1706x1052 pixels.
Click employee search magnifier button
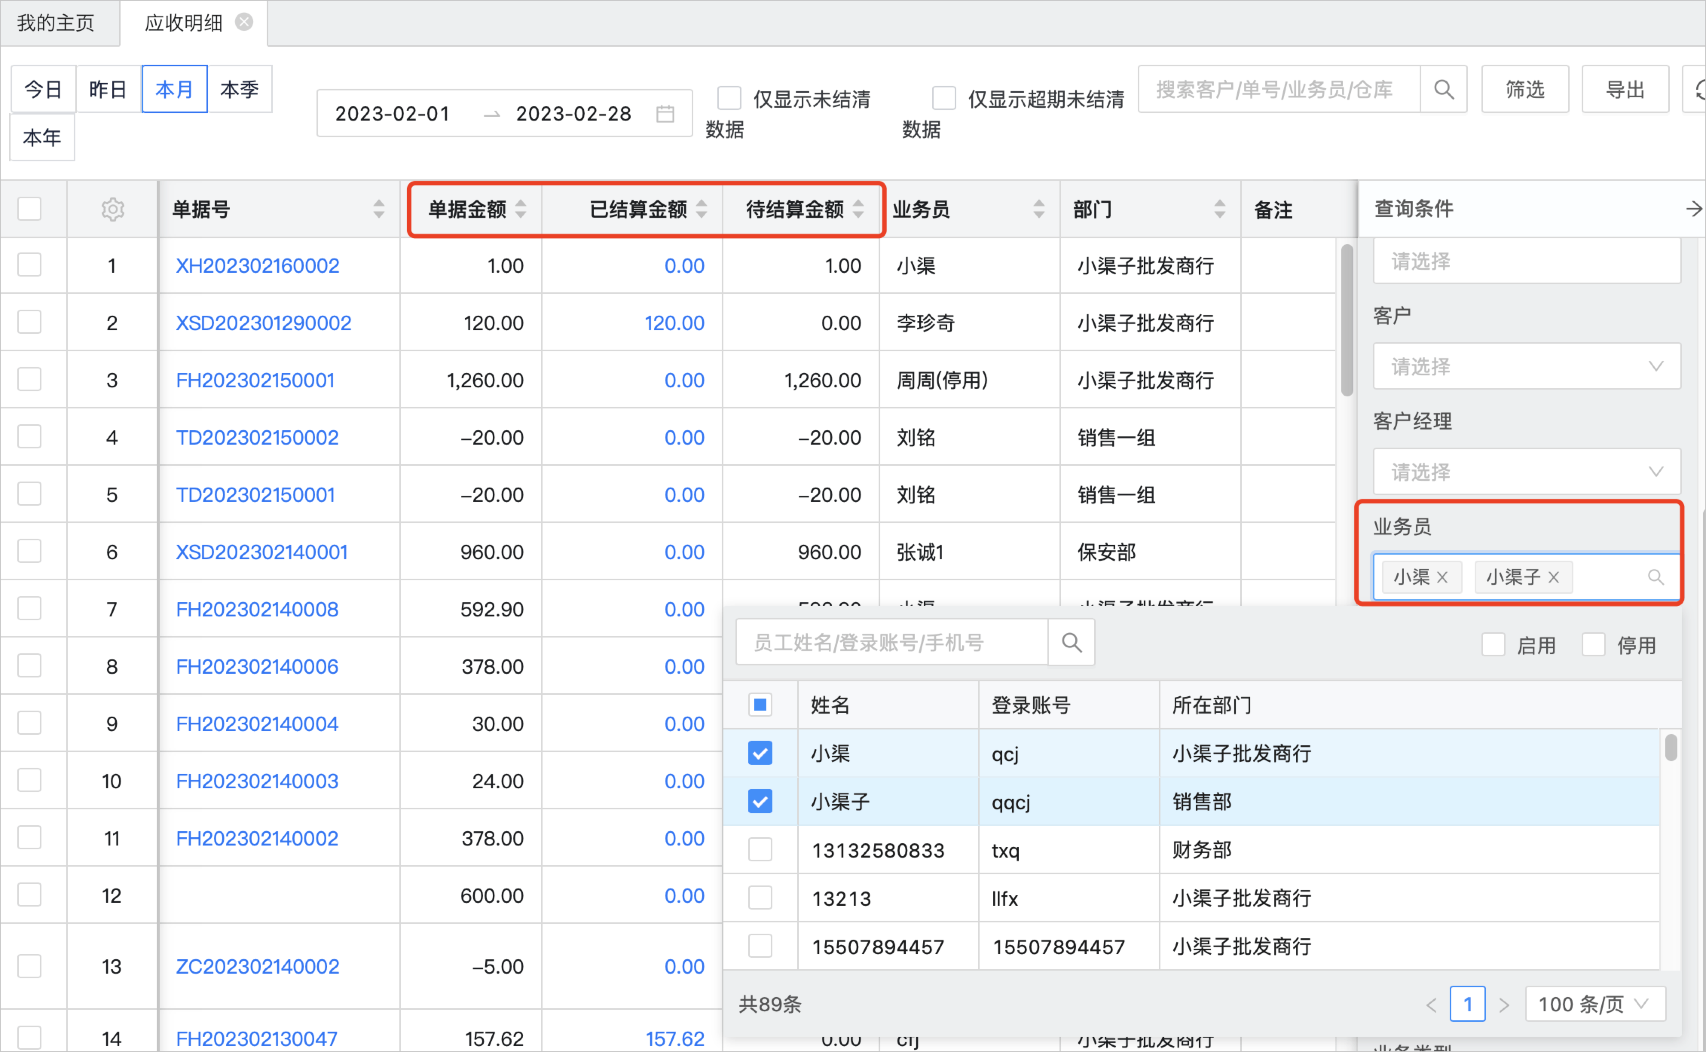click(1072, 643)
